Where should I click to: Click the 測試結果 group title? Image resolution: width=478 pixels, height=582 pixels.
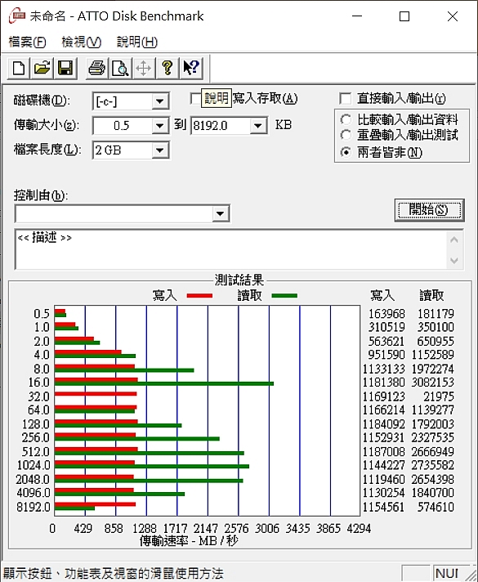239,280
